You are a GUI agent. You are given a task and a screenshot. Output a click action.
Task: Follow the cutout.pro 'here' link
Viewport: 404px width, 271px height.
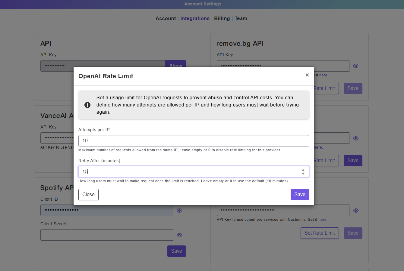(x=322, y=220)
